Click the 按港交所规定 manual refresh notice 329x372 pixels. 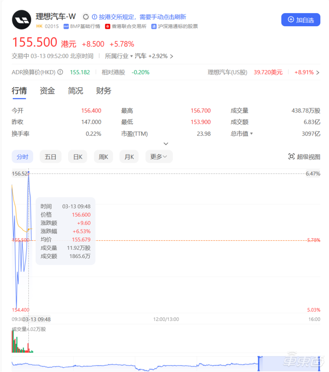[142, 17]
